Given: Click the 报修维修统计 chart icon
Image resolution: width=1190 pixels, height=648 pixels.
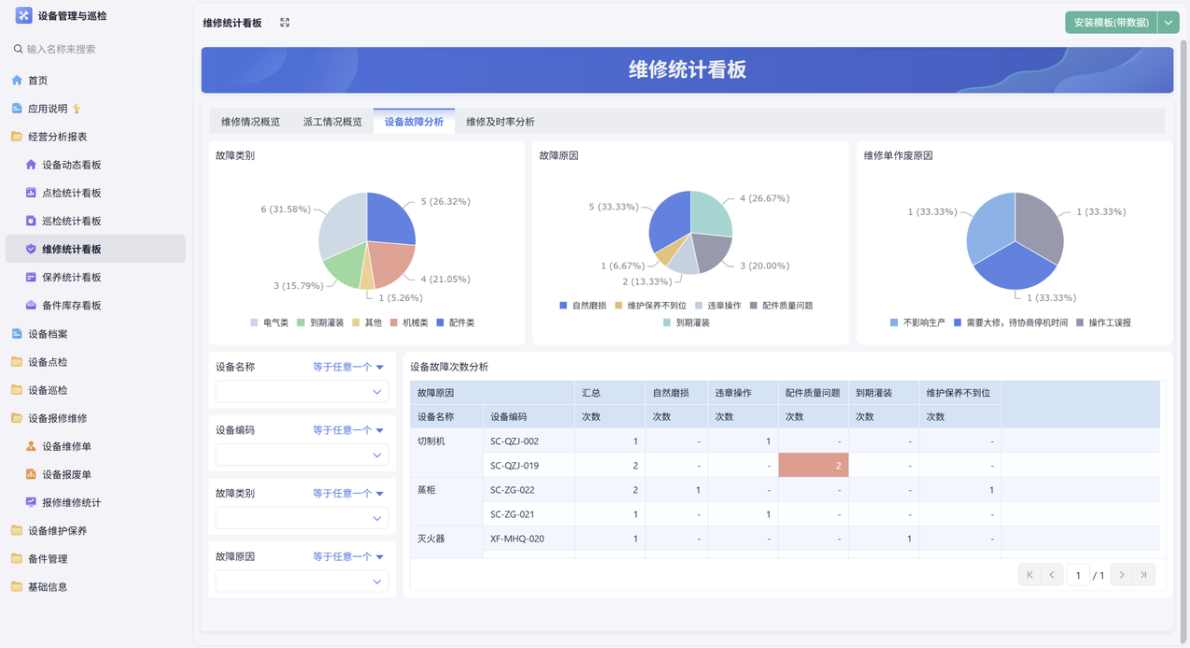Looking at the screenshot, I should (x=31, y=502).
